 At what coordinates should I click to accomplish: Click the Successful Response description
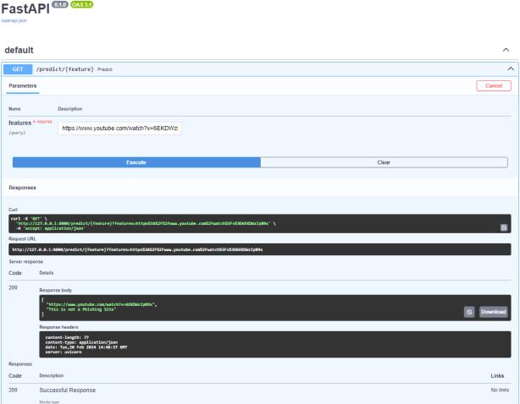[x=67, y=390]
